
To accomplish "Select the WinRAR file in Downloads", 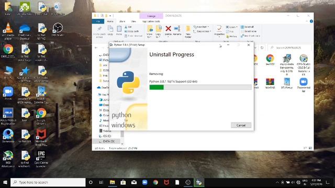I will tap(270, 84).
